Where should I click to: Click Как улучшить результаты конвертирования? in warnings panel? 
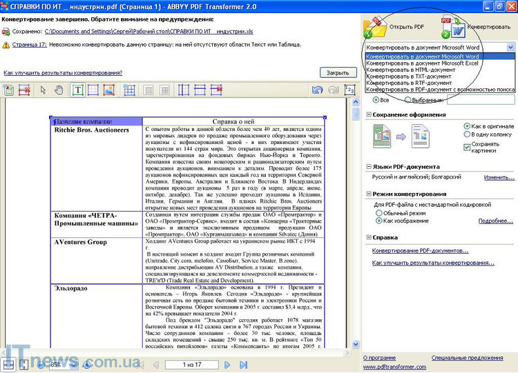pos(63,73)
